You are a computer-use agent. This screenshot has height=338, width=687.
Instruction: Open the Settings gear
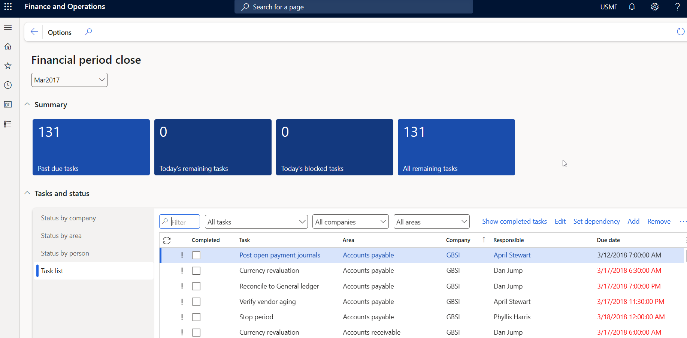tap(654, 7)
